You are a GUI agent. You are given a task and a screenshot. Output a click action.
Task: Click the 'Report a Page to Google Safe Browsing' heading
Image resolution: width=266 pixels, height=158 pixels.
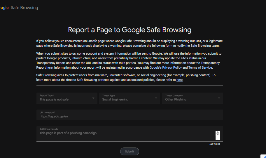[129, 30]
